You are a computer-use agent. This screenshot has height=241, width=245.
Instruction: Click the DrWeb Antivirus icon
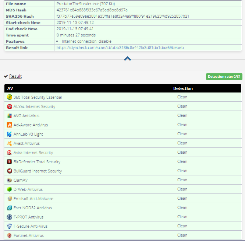[10, 189]
